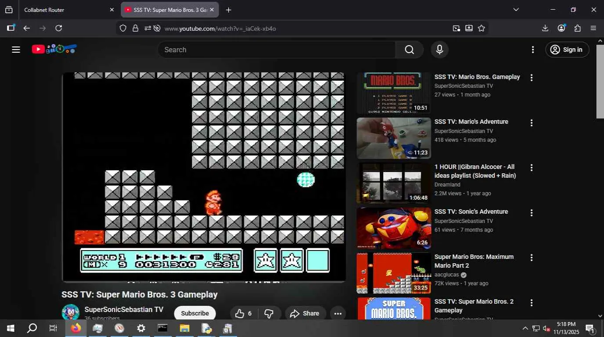Open the YouTube guide hamburger menu
This screenshot has height=337, width=604.
click(16, 50)
